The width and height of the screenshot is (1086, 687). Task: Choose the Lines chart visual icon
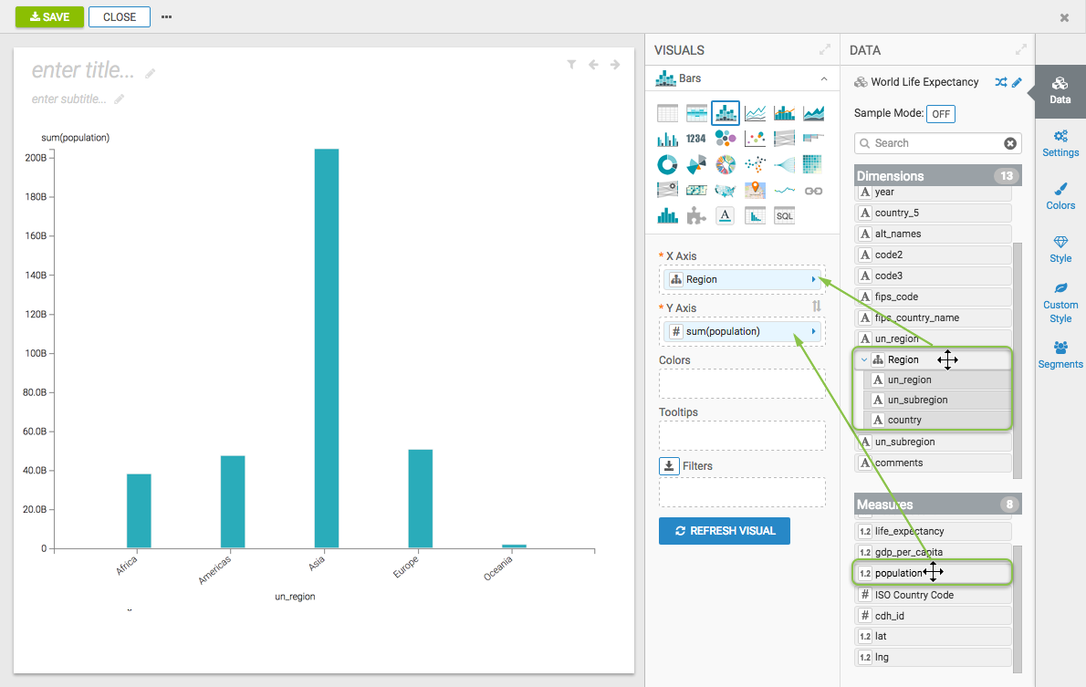coord(755,113)
